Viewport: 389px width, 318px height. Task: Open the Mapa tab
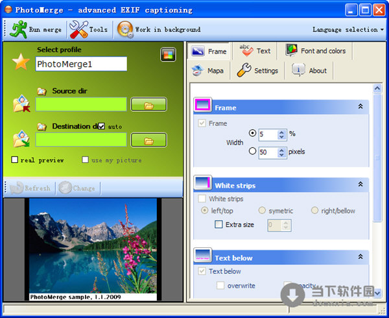point(208,71)
